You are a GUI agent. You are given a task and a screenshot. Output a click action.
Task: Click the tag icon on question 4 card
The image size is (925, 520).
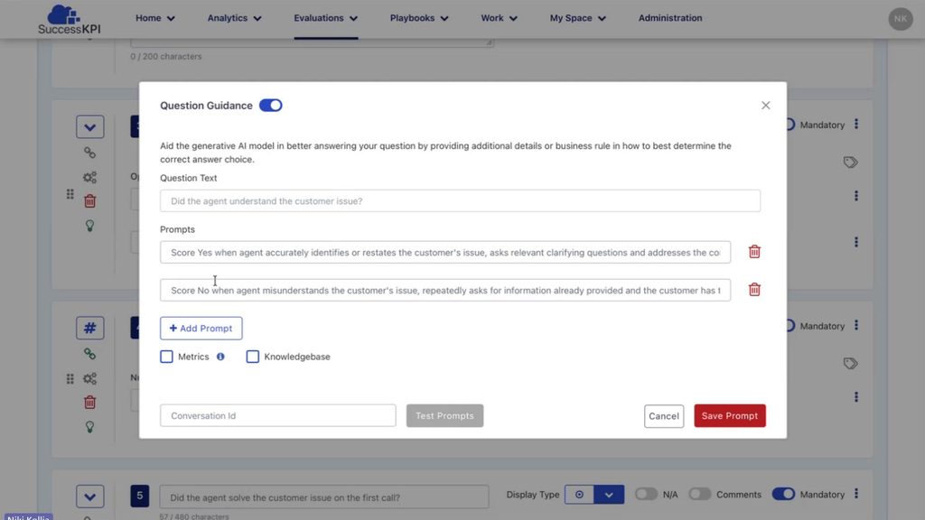coord(850,363)
